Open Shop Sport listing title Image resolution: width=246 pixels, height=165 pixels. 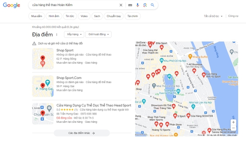(x=65, y=50)
